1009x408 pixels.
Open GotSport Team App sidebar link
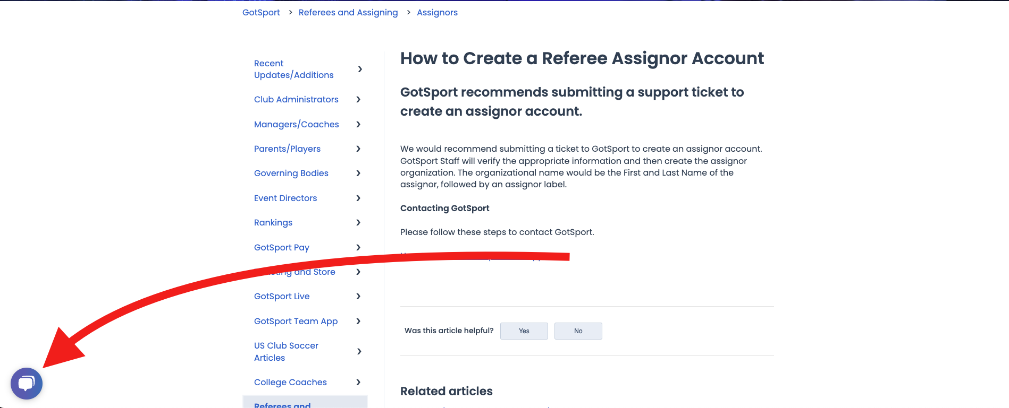point(296,321)
